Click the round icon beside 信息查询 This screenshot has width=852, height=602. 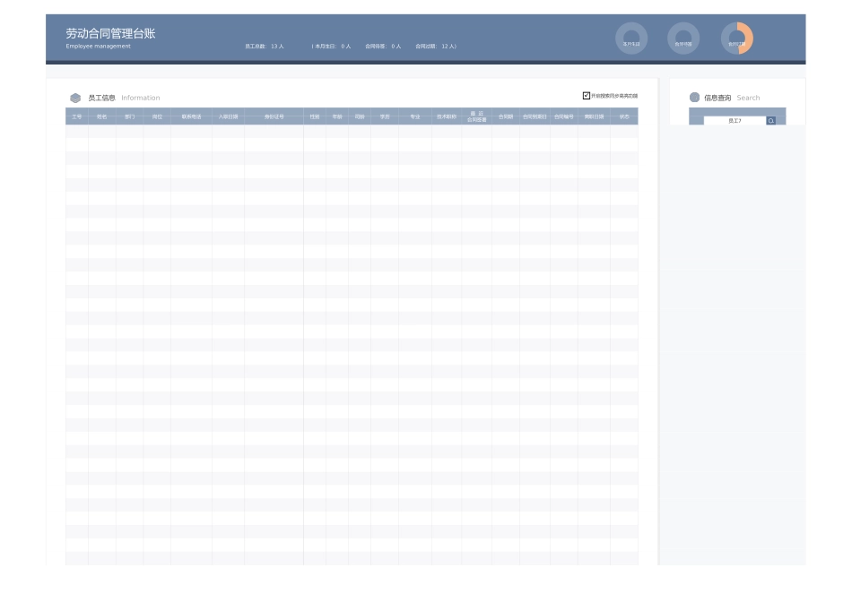[x=694, y=98]
